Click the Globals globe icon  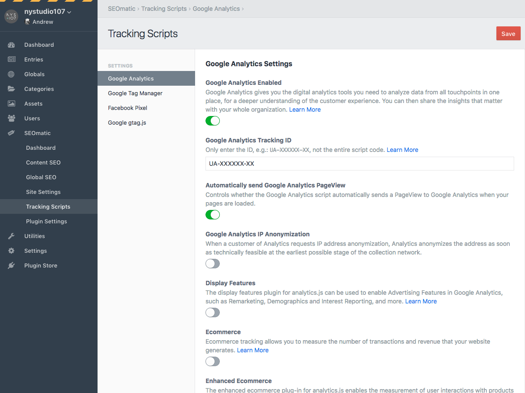tap(11, 74)
